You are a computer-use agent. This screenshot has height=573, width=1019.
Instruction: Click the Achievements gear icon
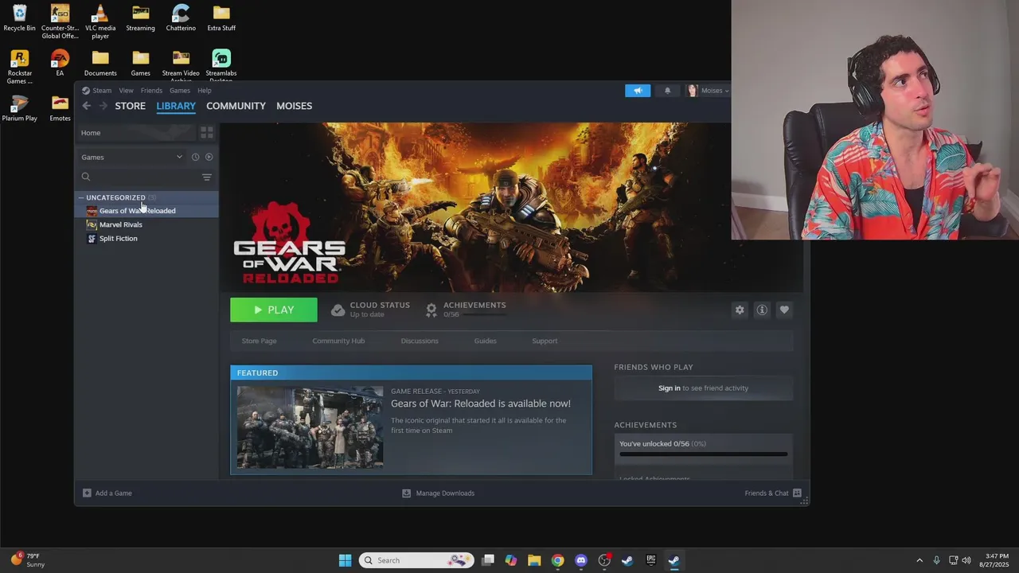[431, 310]
